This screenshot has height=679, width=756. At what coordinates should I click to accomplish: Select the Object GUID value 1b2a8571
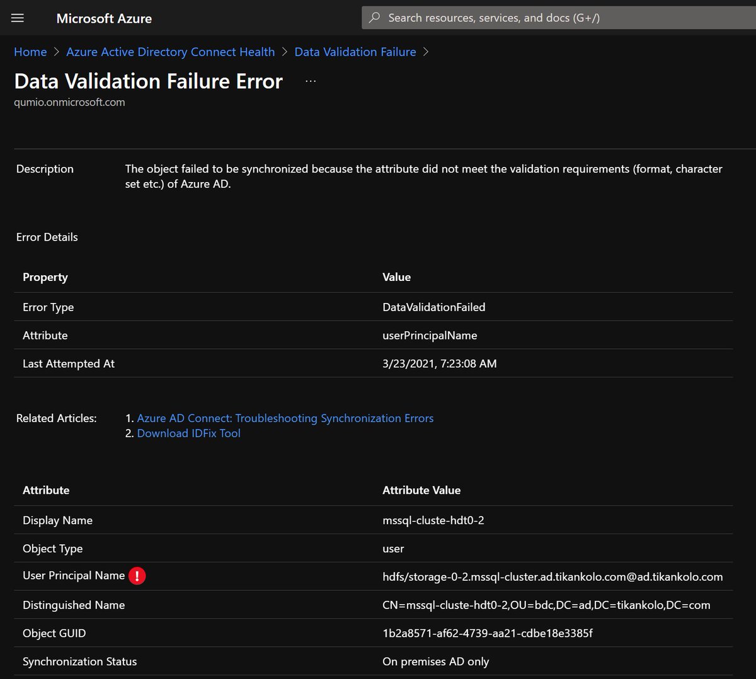(x=488, y=633)
